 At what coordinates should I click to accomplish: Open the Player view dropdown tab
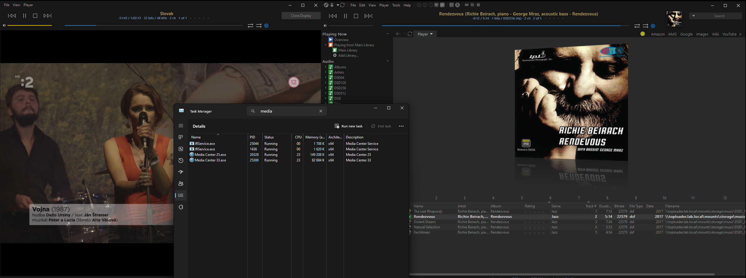[x=425, y=34]
